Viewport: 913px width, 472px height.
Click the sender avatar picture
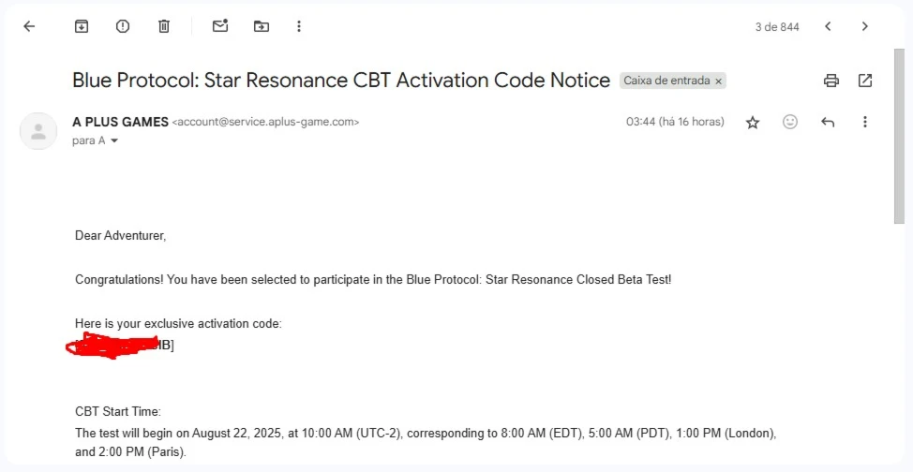tap(38, 131)
